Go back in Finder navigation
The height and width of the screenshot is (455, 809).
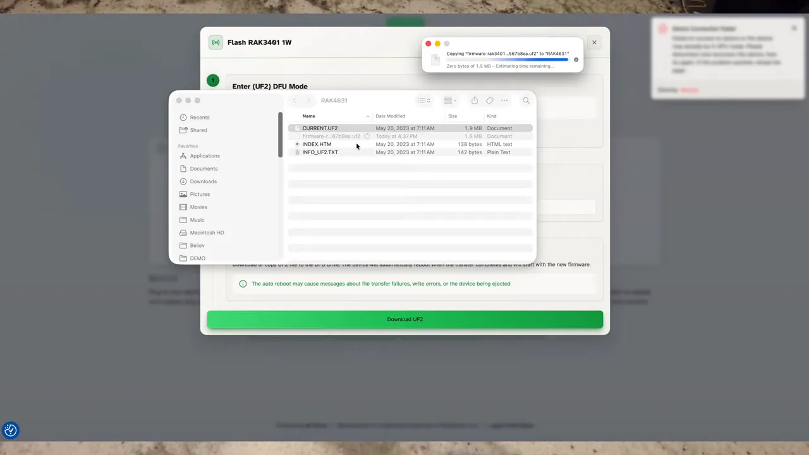295,100
